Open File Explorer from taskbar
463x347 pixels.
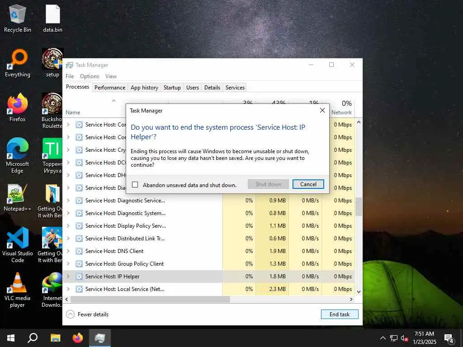pos(55,338)
